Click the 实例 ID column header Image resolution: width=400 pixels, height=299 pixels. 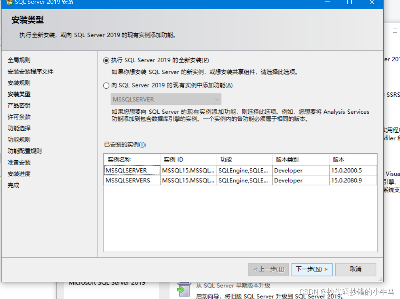[x=188, y=160]
